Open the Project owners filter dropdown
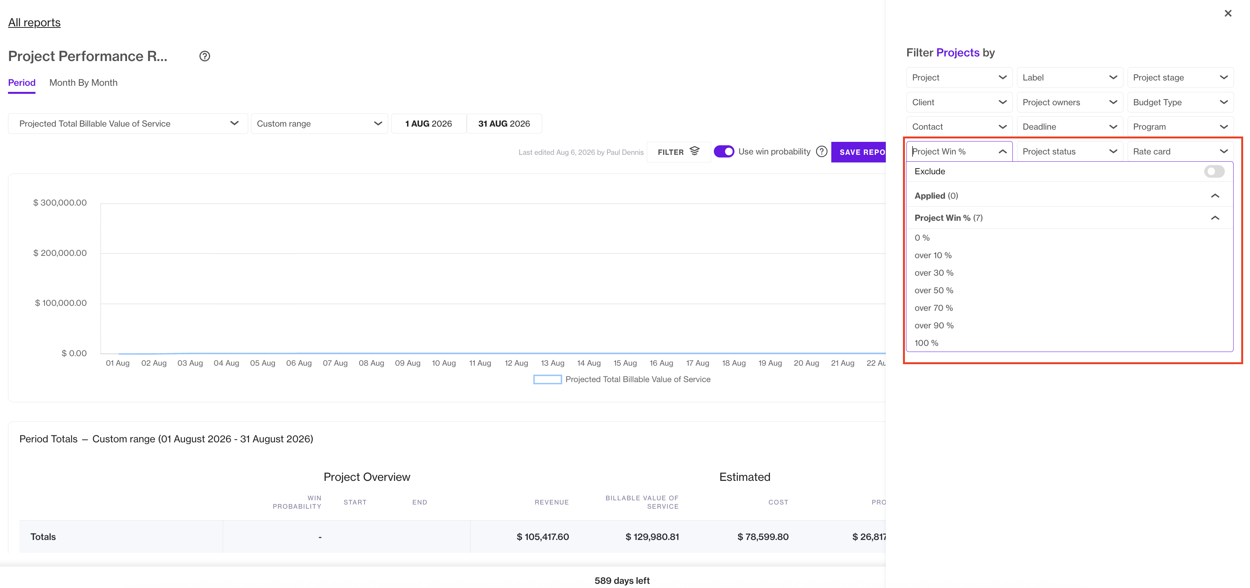This screenshot has width=1250, height=588. tap(1070, 102)
